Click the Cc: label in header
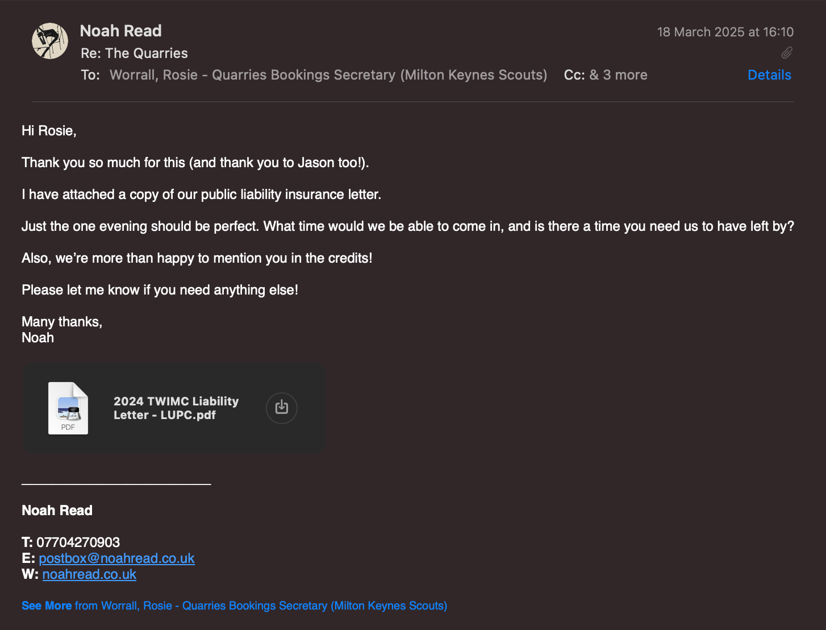The width and height of the screenshot is (826, 630). [x=574, y=75]
